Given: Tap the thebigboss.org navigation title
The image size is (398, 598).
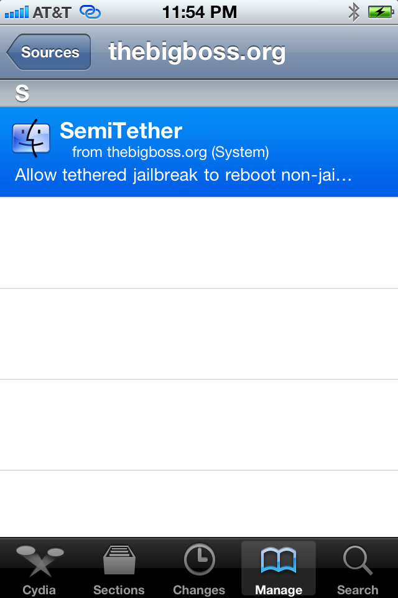Looking at the screenshot, I should point(197,52).
